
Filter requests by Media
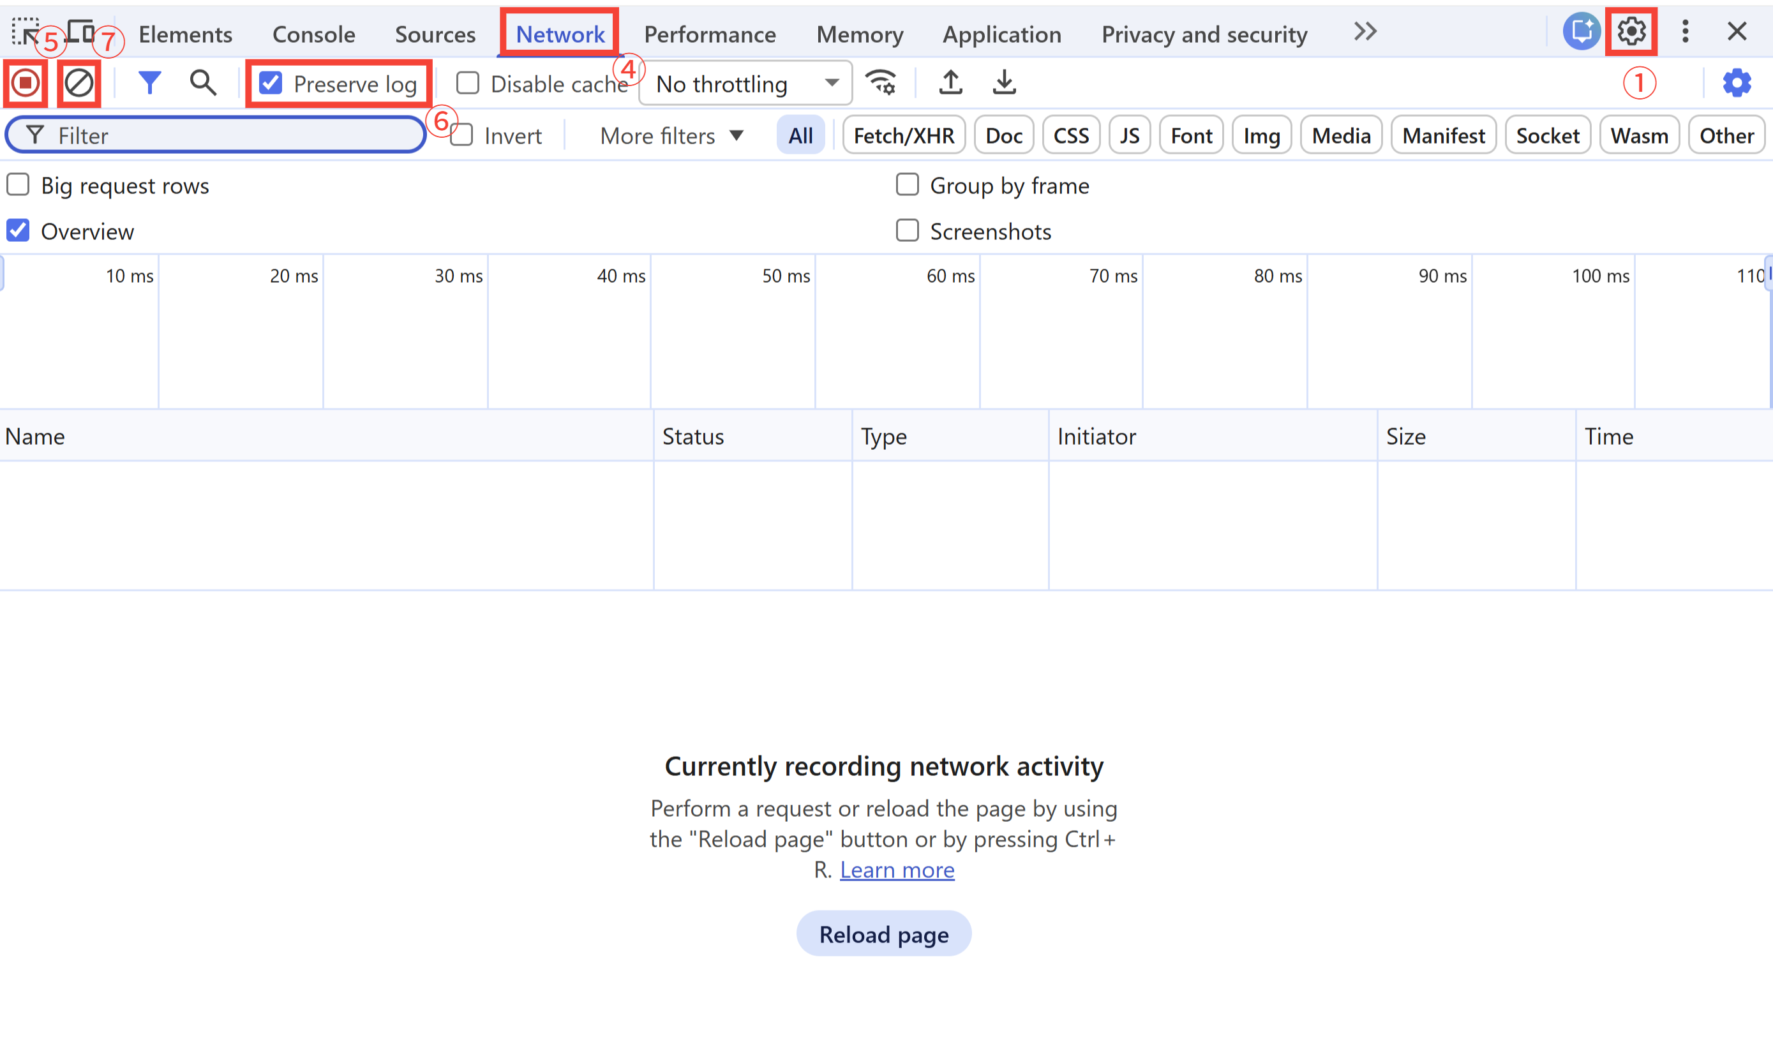coord(1341,135)
